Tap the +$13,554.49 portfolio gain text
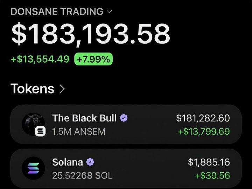This screenshot has height=189, width=252. point(40,59)
